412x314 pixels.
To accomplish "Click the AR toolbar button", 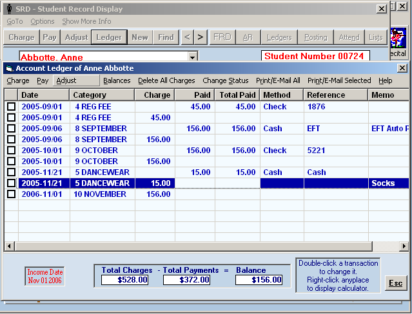I will tap(248, 37).
